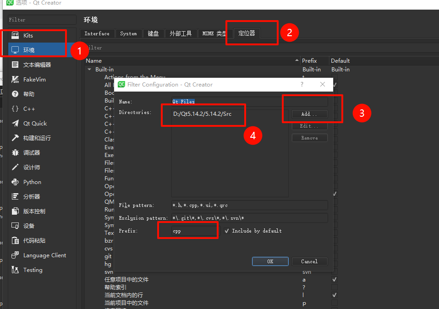Viewport: 439px width, 309px height.
Task: Select the bzr filter row
Action: tap(109, 240)
